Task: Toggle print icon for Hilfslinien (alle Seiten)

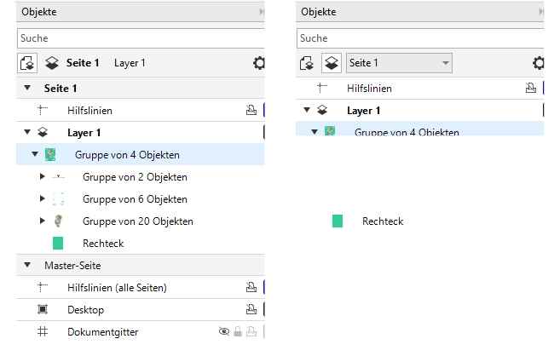Action: [251, 287]
